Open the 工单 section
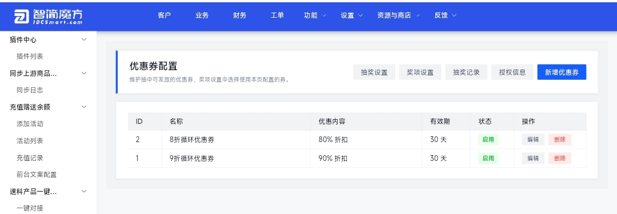This screenshot has width=617, height=214. (x=278, y=15)
